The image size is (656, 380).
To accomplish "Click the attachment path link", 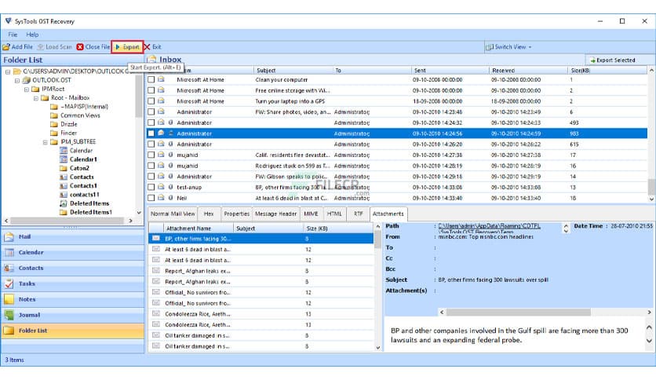I will [489, 226].
